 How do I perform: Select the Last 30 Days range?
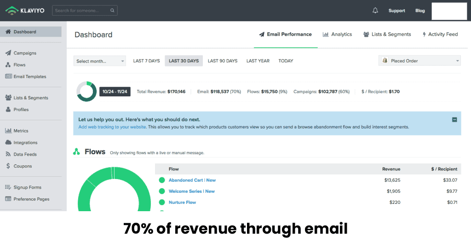tap(184, 61)
